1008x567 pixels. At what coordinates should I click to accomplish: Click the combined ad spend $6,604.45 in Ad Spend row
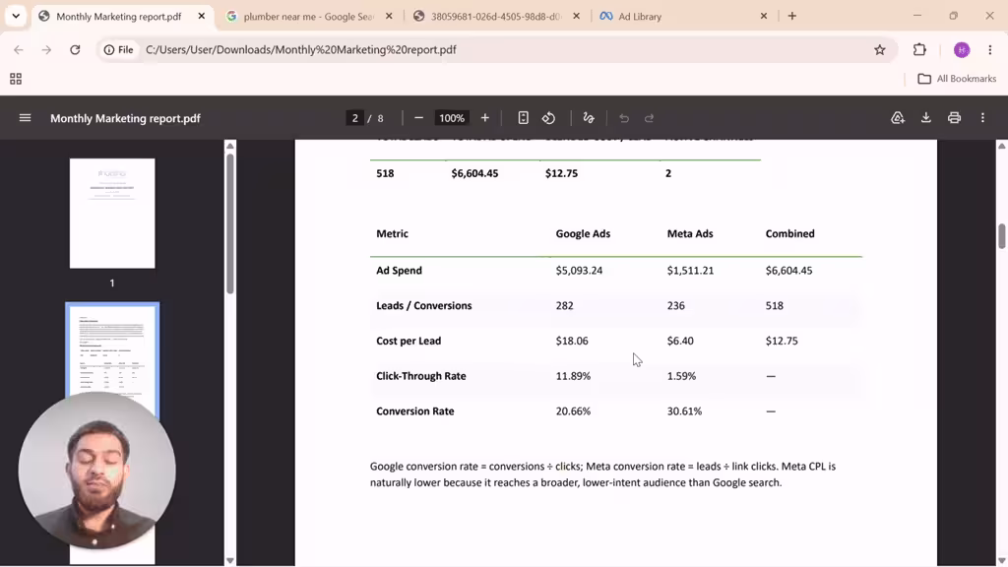(x=788, y=271)
